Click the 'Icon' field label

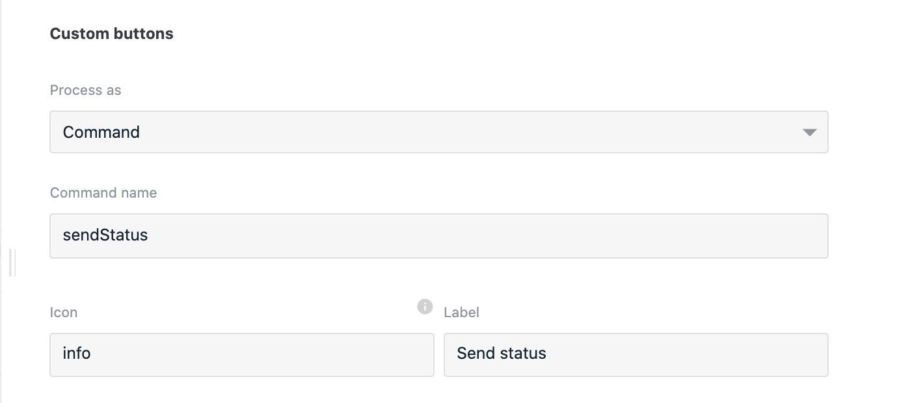tap(64, 313)
